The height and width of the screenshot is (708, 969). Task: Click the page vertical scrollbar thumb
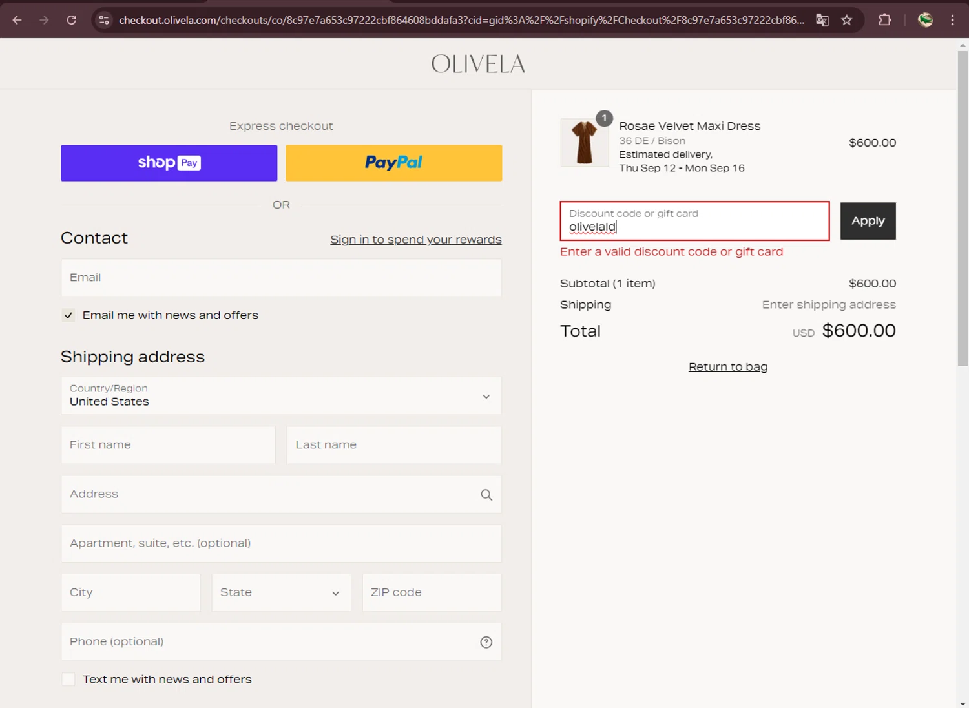tap(963, 209)
